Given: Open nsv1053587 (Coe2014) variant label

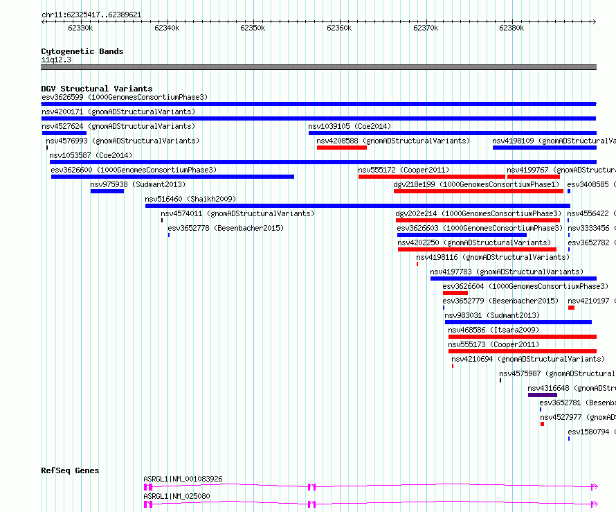Looking at the screenshot, I should click(91, 155).
